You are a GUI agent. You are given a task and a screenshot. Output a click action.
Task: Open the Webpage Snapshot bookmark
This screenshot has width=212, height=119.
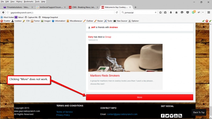point(48,17)
